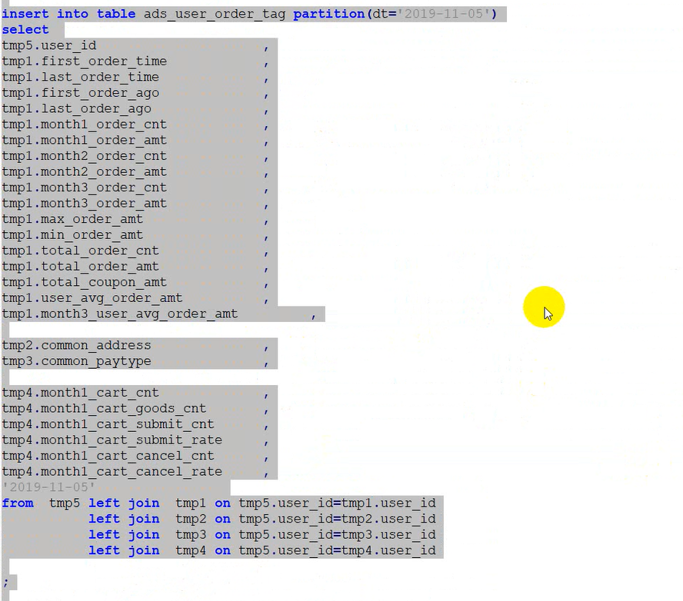Screen dimensions: 683x601
Task: Click the 'tmp5.user_id' column line
Action: click(48, 45)
